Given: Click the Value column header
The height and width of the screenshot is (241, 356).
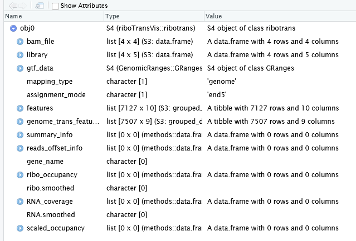Looking at the screenshot, I should [280, 16].
